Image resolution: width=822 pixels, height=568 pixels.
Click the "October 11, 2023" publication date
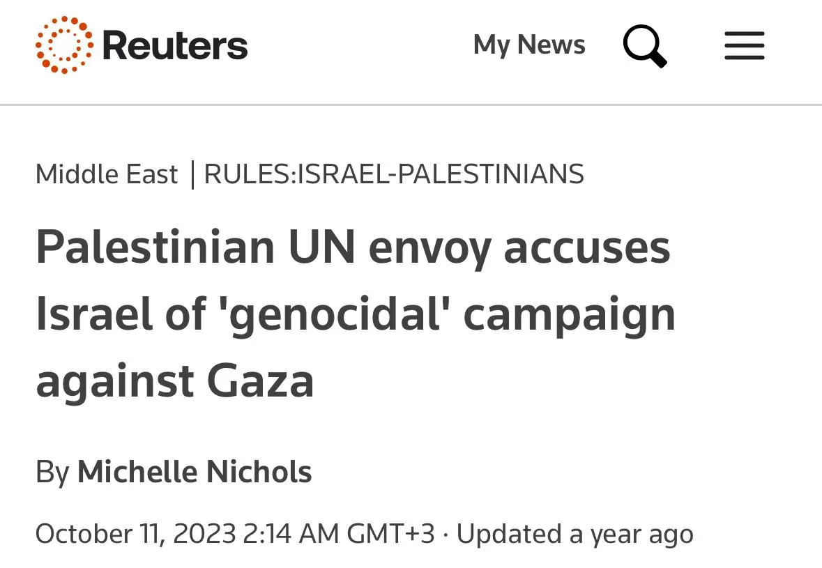[x=136, y=535]
